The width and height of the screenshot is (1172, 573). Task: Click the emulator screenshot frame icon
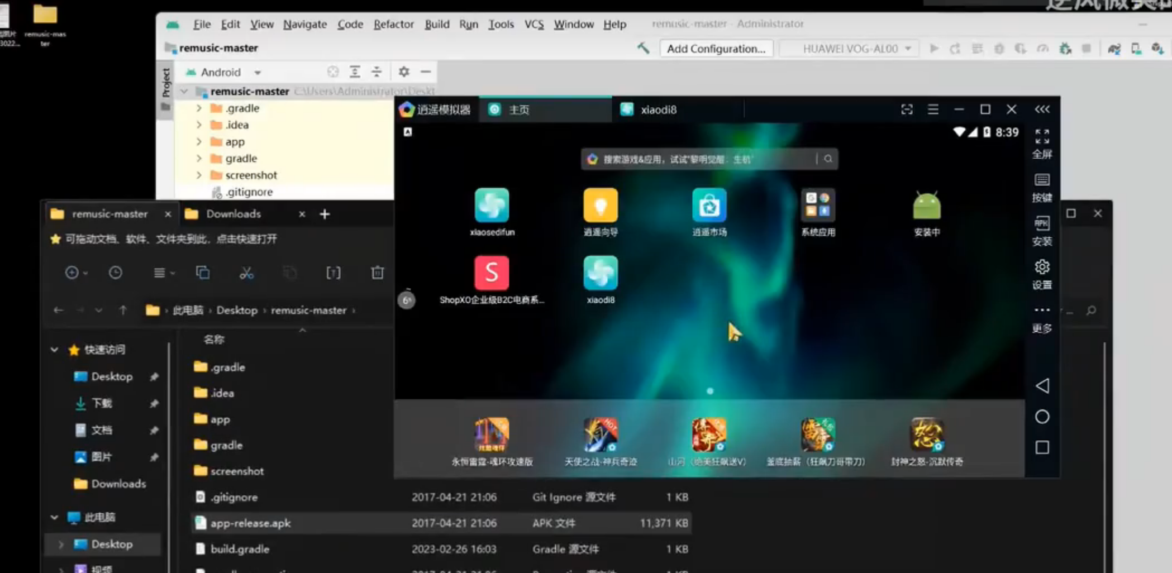[907, 109]
